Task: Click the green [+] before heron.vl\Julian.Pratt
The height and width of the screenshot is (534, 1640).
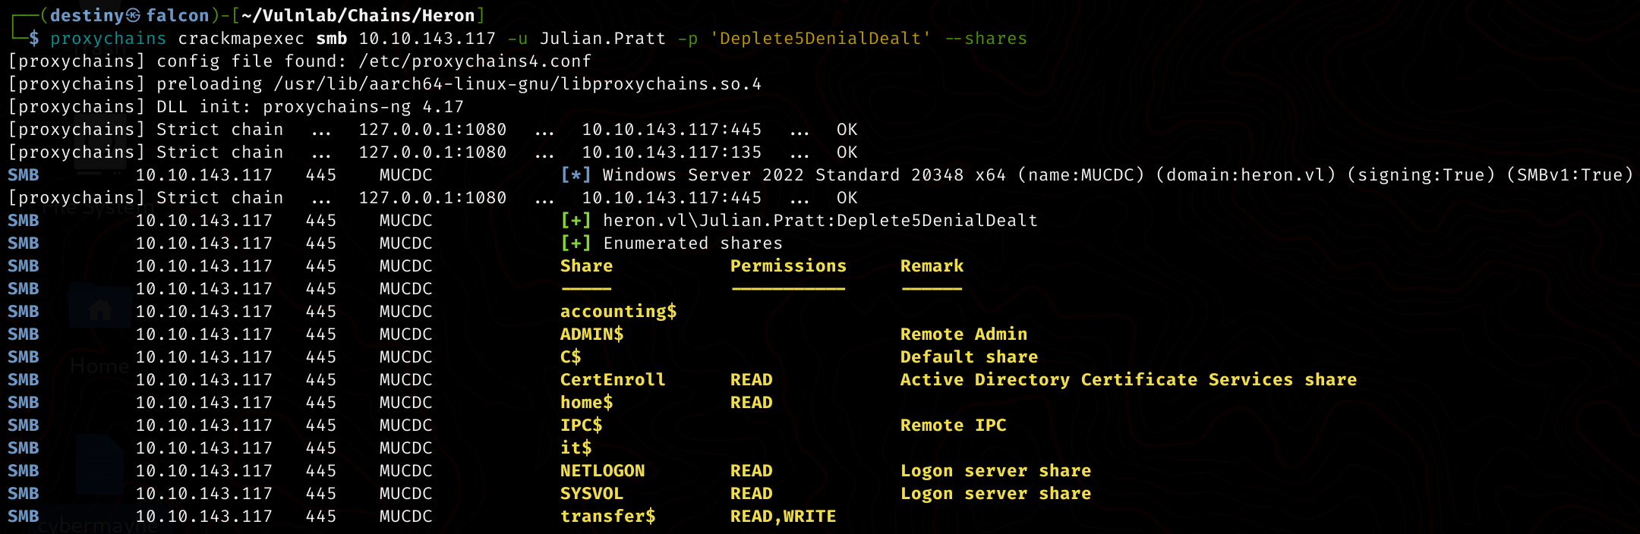Action: click(576, 221)
